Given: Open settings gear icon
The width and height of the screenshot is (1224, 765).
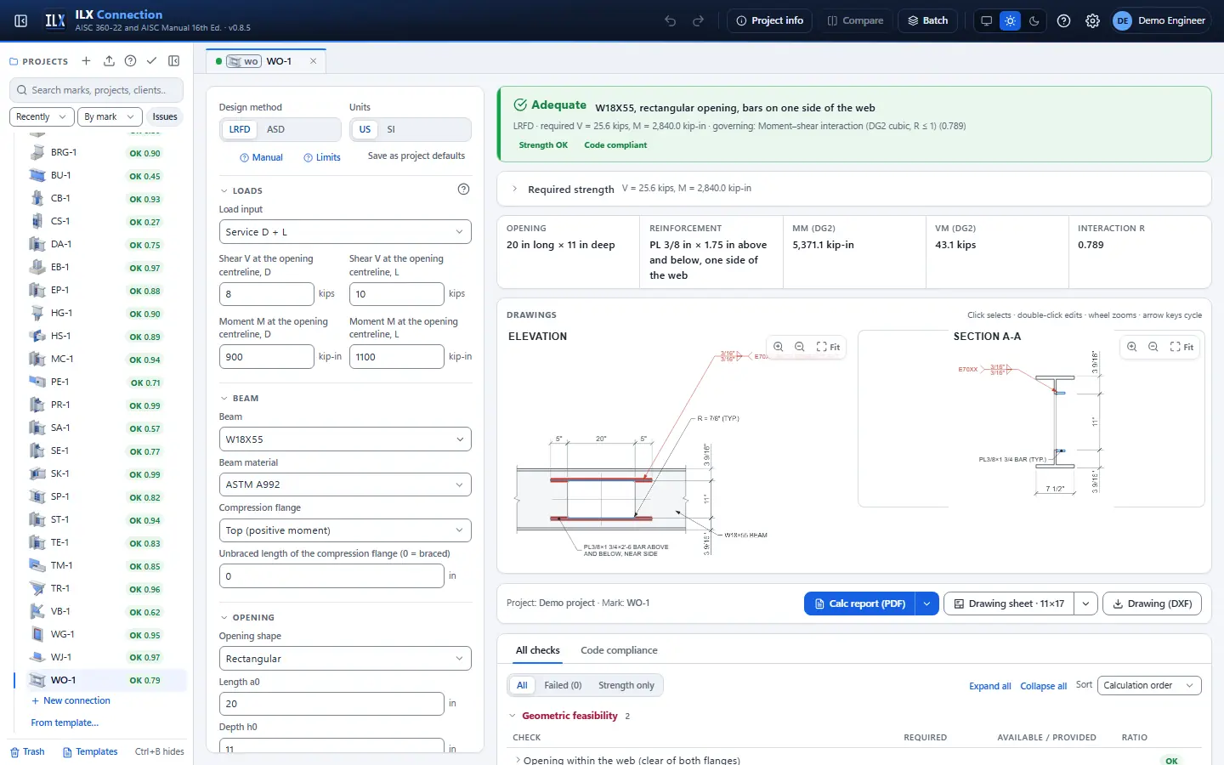Looking at the screenshot, I should click(x=1092, y=20).
